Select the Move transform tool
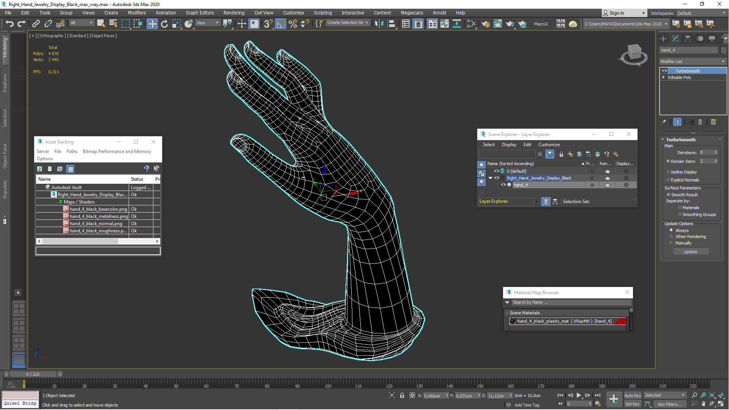The height and width of the screenshot is (410, 729). pyautogui.click(x=152, y=24)
